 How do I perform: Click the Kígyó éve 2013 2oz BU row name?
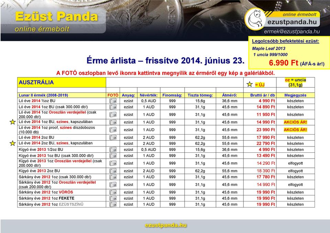[x=39, y=171]
